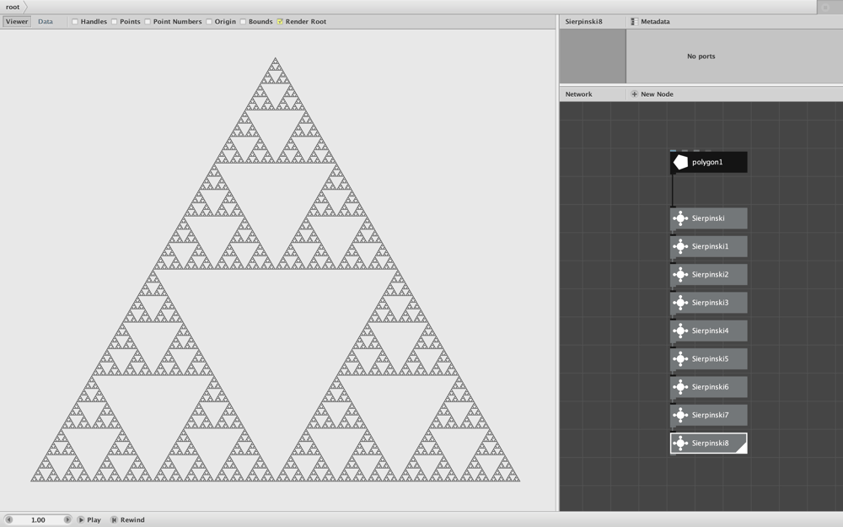The height and width of the screenshot is (527, 843).
Task: Click the Play triangle icon
Action: pos(81,520)
